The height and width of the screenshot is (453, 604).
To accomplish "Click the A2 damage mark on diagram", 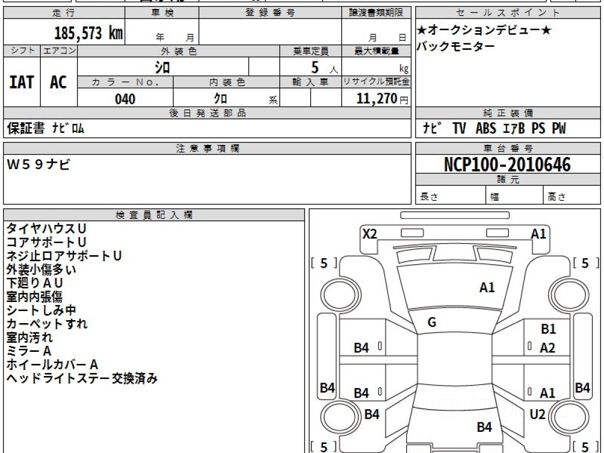I will [548, 347].
